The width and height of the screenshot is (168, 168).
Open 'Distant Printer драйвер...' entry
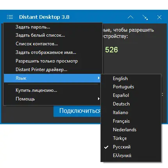[52, 70]
